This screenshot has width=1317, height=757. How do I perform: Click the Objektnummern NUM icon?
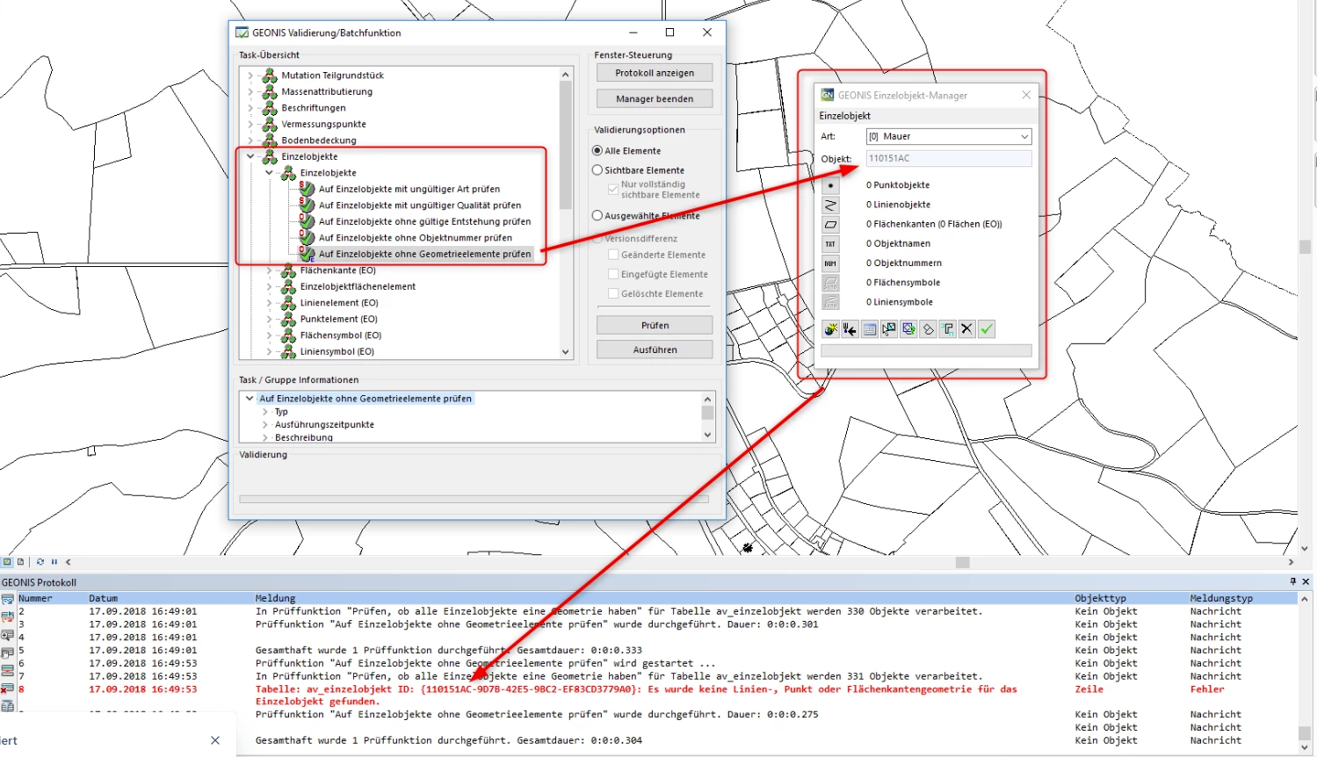click(830, 263)
